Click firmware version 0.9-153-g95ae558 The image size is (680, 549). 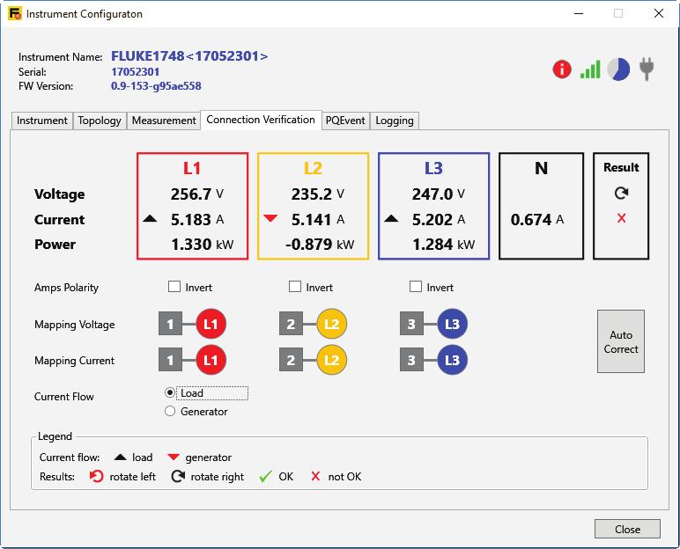pos(156,86)
